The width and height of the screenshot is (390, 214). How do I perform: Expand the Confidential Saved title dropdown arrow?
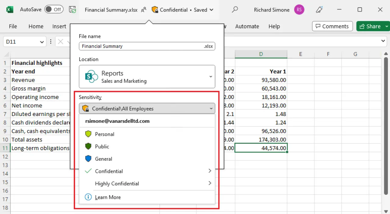coord(211,10)
